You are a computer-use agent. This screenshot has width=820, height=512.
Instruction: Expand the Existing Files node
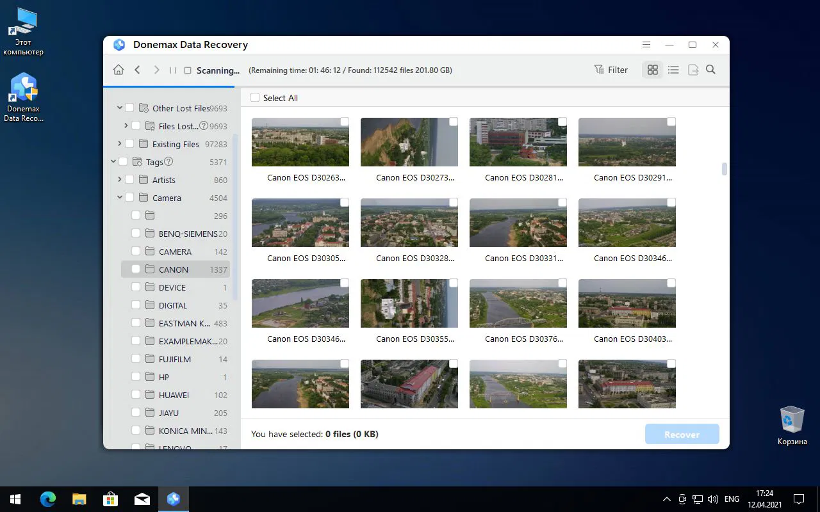coord(120,144)
